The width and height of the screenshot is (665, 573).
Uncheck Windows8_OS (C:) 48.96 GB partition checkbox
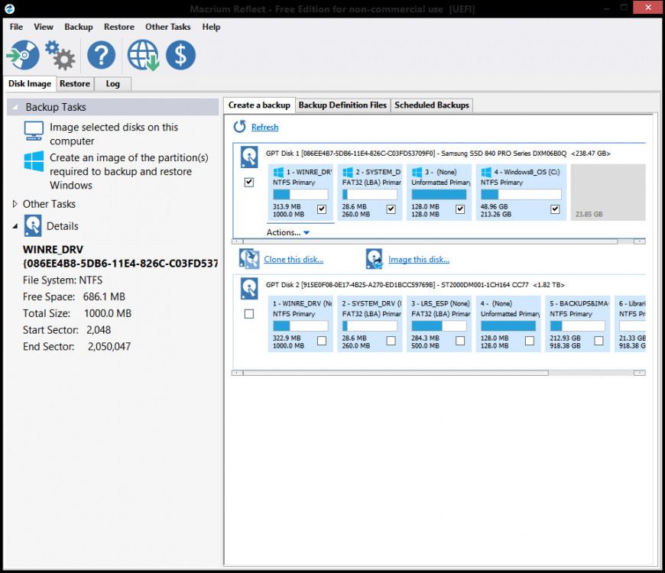(555, 209)
